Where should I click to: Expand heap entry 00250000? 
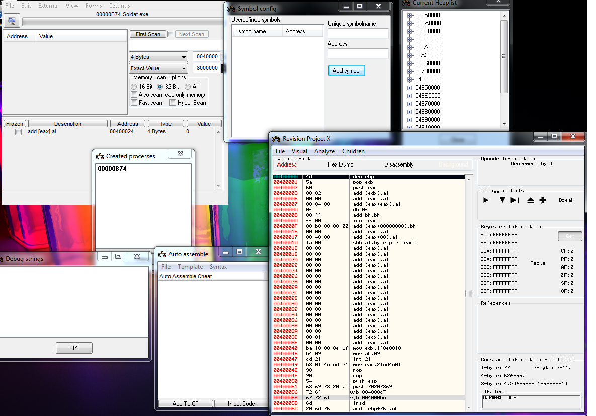[x=409, y=15]
